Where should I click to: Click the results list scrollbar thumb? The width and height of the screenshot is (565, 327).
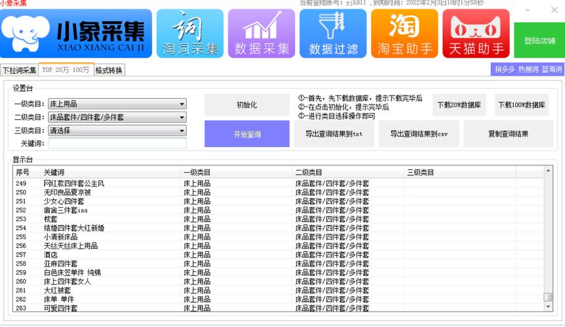click(x=548, y=297)
